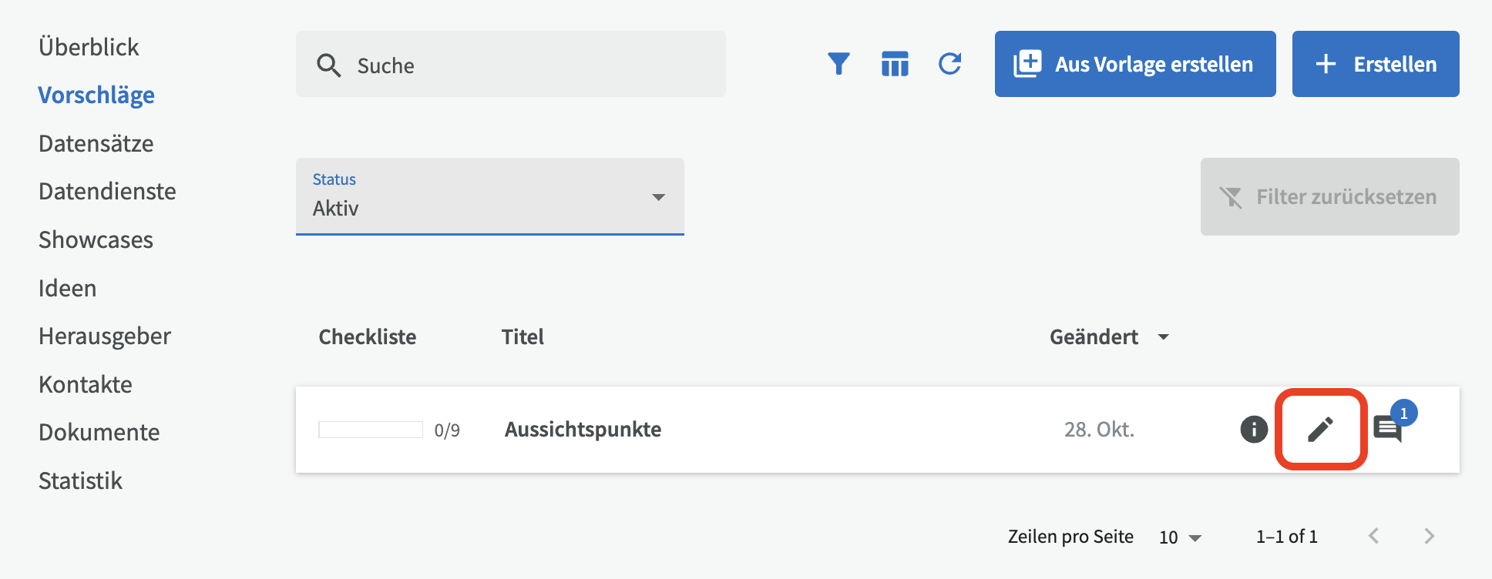Go to the next page arrow
Screen dimensions: 1492x579
coord(1430,537)
